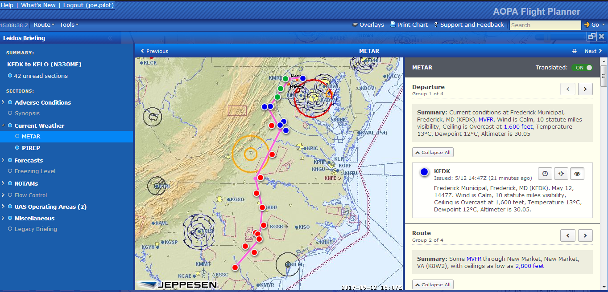Go to previous Departure group
This screenshot has width=608, height=292.
pos(568,89)
